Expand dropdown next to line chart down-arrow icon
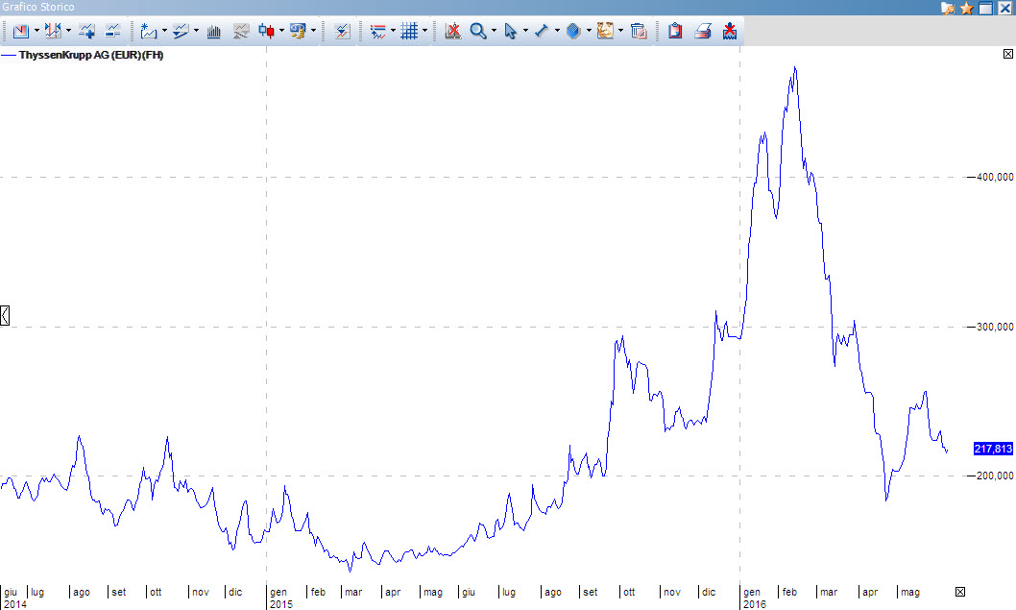1016x610 pixels. coord(196,31)
